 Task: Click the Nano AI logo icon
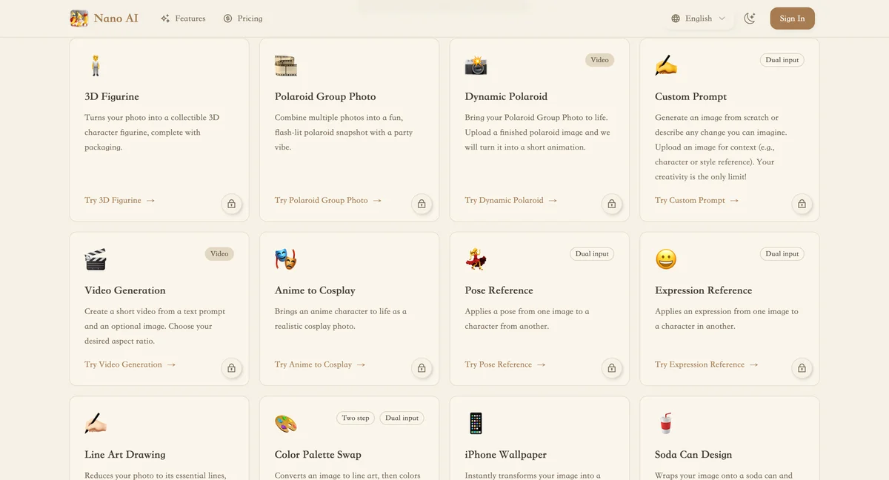tap(79, 19)
